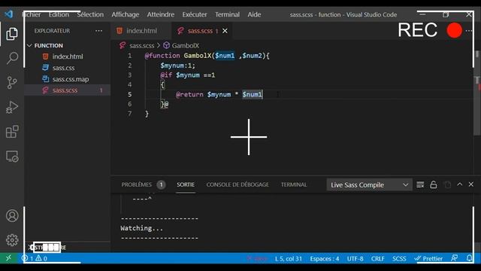Click the L 5, col 31 cursor position
The image size is (481, 271).
pos(288,258)
